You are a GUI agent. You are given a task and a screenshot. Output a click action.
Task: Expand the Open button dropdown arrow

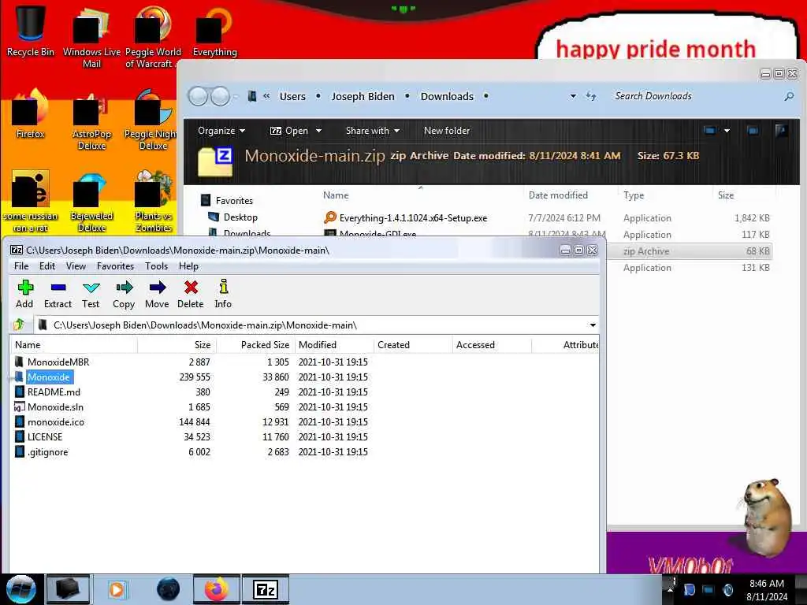[318, 131]
